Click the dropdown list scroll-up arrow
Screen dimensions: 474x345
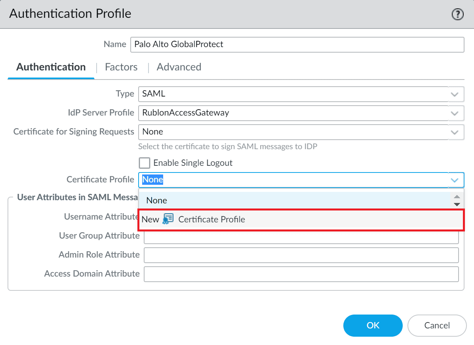pyautogui.click(x=457, y=197)
